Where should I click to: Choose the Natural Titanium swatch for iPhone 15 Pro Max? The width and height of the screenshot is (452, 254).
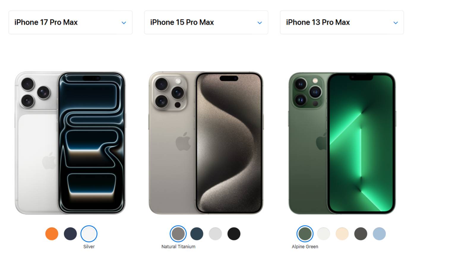[178, 234]
